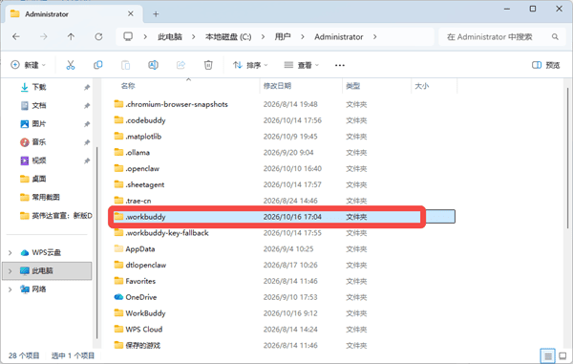The width and height of the screenshot is (573, 364).
Task: Close the Administrator tab
Action: pos(131,14)
